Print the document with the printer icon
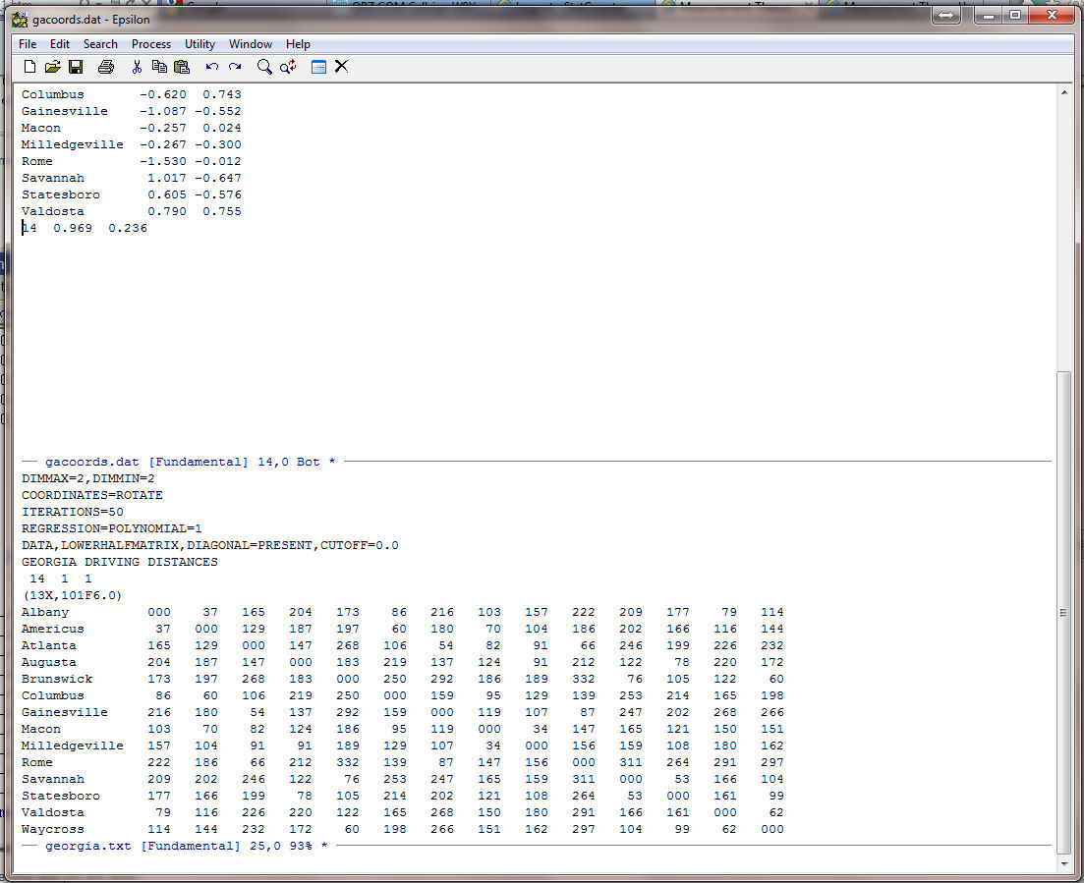This screenshot has width=1084, height=883. pos(106,67)
